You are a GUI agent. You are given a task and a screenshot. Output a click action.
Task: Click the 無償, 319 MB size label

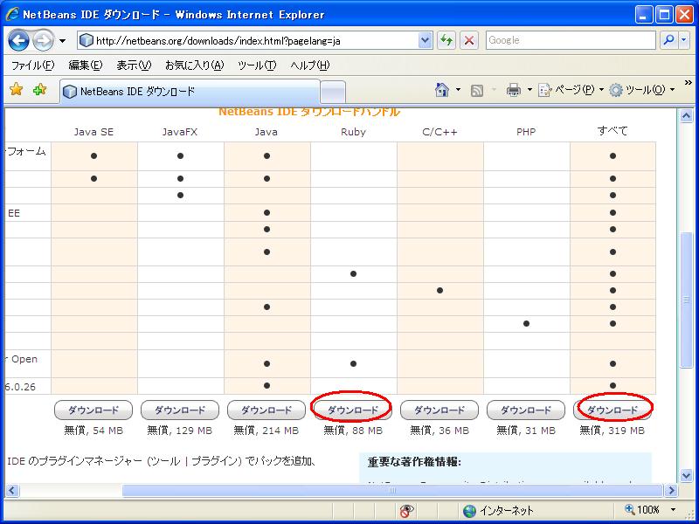612,431
